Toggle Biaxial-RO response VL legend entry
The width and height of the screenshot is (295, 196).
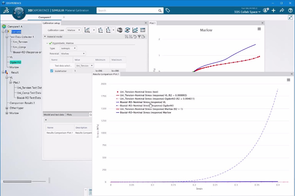[141, 102]
